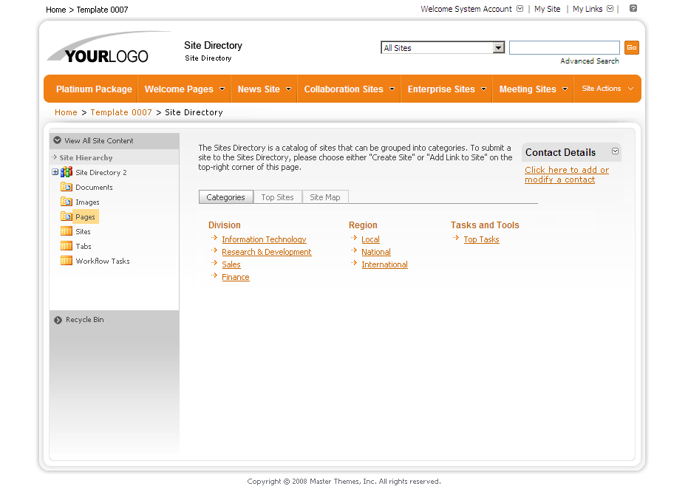The width and height of the screenshot is (688, 489).
Task: Click the Sites list icon
Action: [67, 232]
